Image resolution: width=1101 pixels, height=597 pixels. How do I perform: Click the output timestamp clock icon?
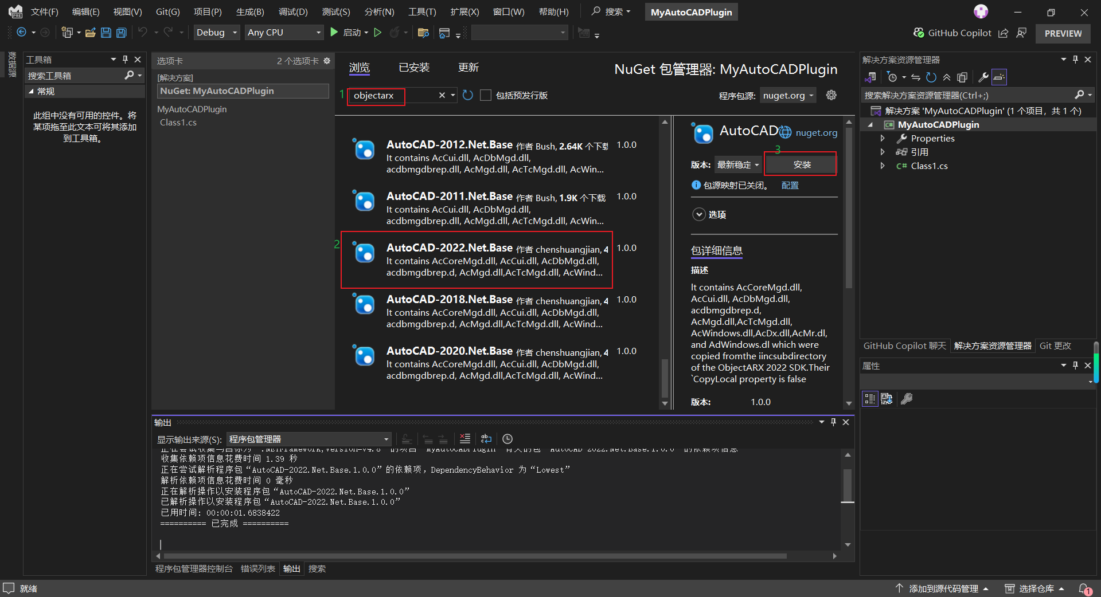click(507, 439)
